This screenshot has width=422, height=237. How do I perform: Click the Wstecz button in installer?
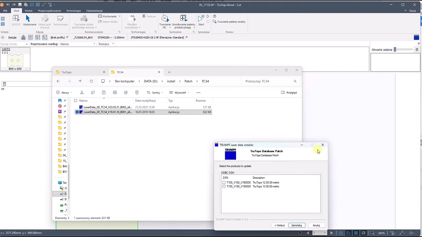click(x=280, y=225)
